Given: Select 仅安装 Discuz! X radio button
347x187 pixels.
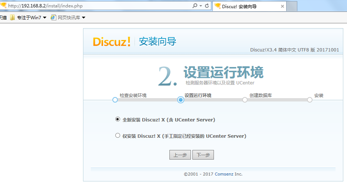Looking at the screenshot, I should pos(118,136).
